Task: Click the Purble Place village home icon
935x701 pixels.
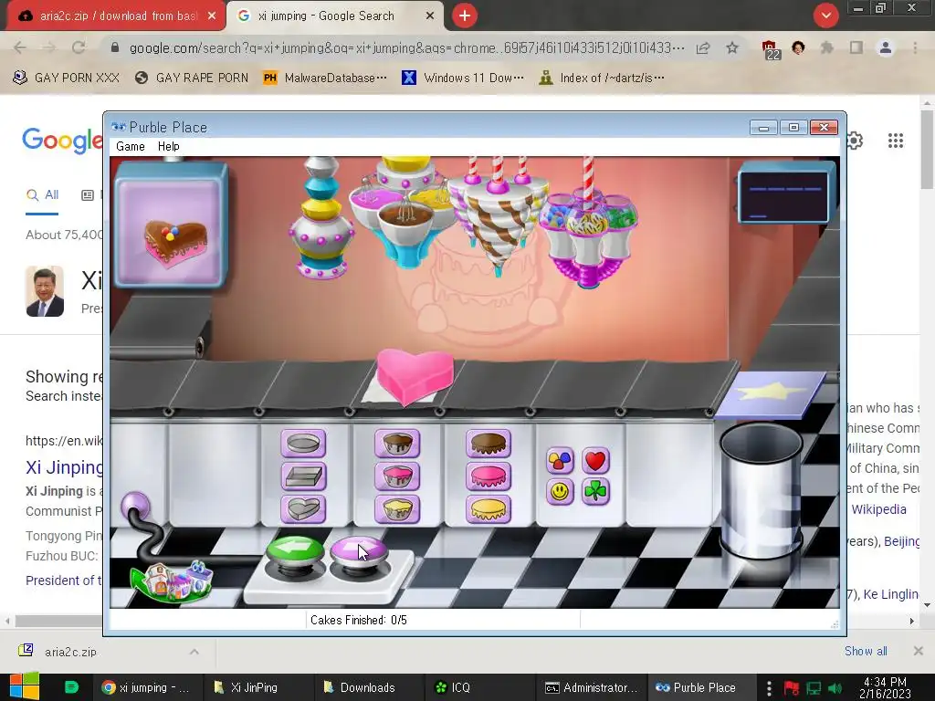Action: (173, 580)
